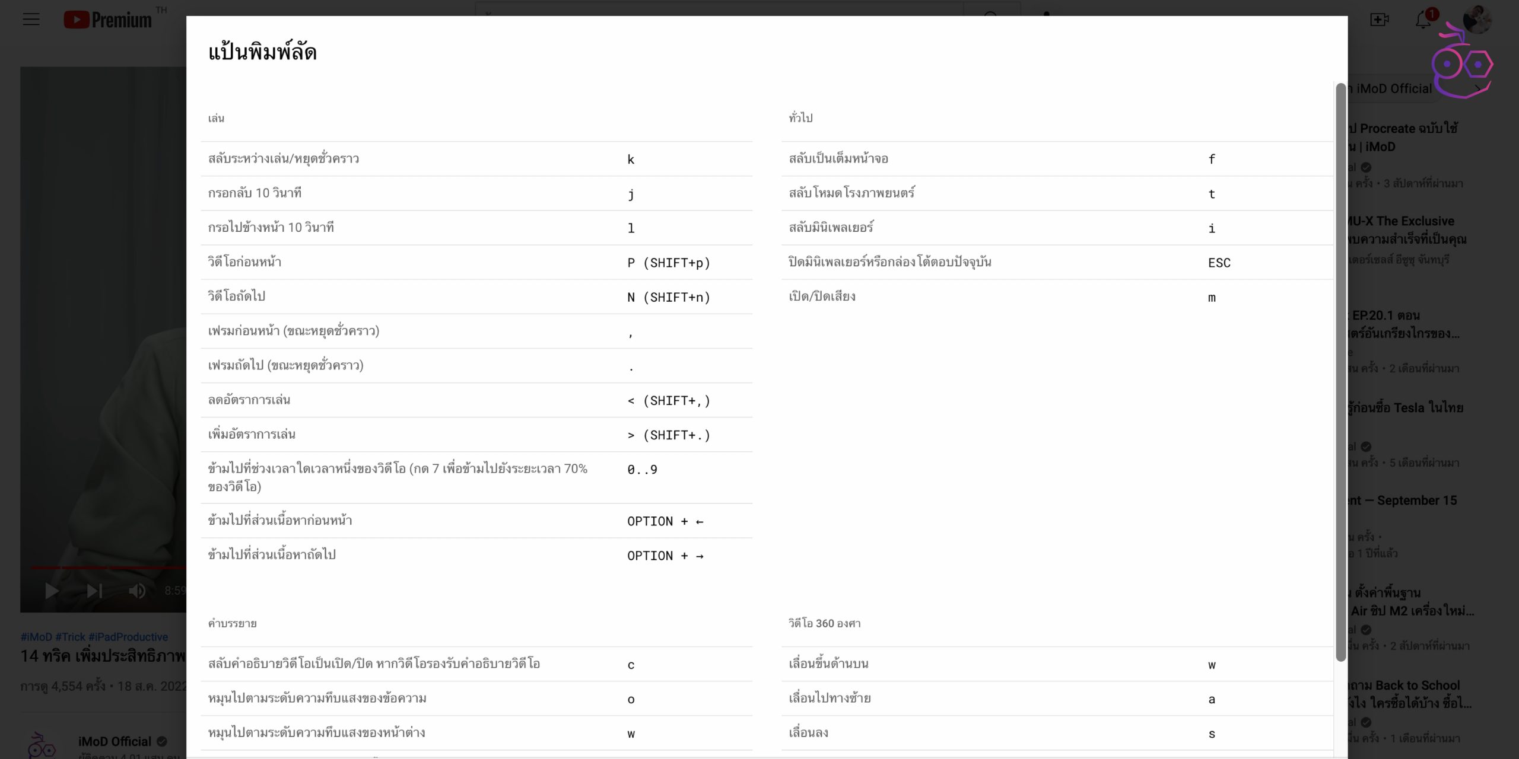Open the #Trick hashtag link
Image resolution: width=1519 pixels, height=759 pixels.
[x=71, y=637]
